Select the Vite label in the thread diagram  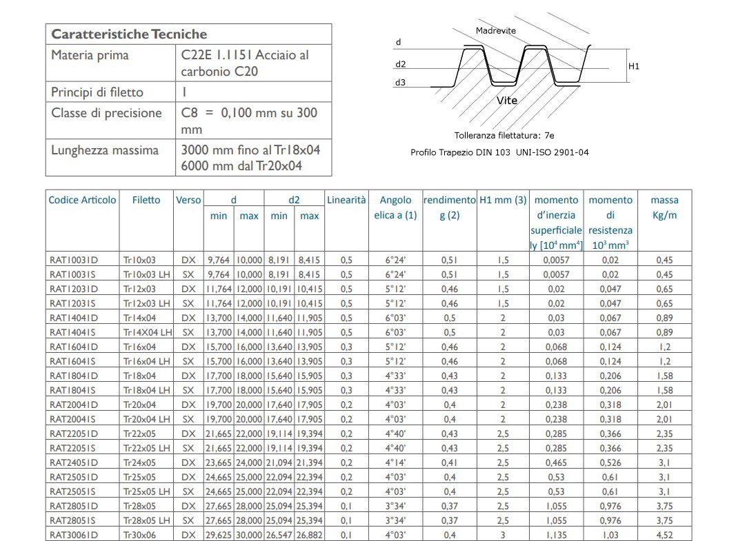click(x=506, y=101)
